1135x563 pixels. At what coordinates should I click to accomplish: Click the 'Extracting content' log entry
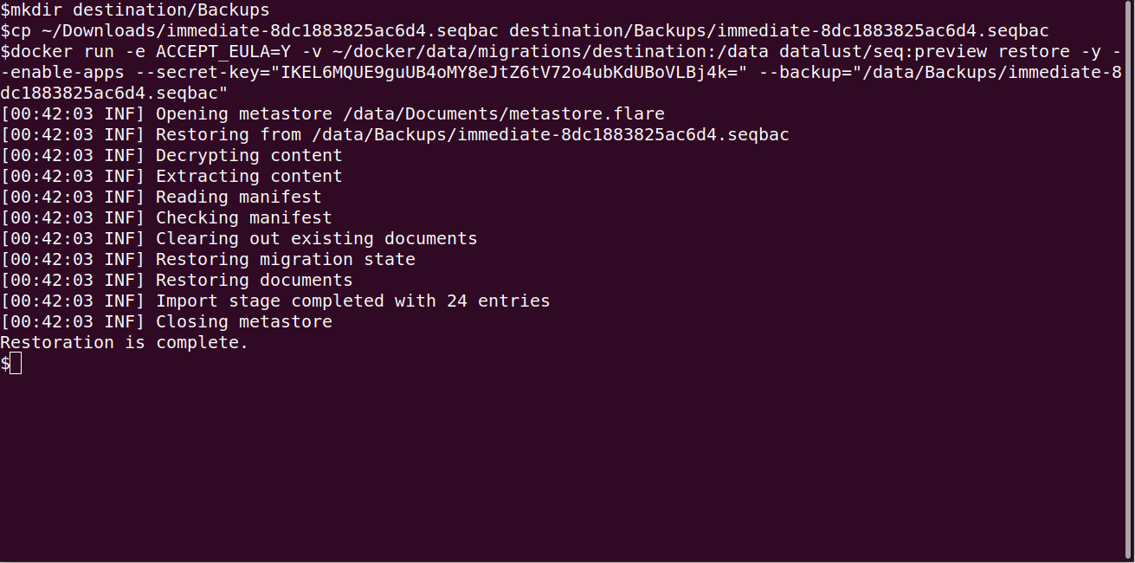tap(171, 177)
